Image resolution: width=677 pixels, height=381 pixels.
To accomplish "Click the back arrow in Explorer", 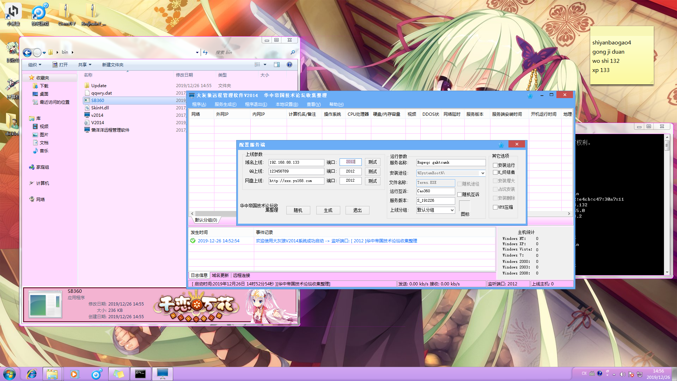I will coord(27,53).
